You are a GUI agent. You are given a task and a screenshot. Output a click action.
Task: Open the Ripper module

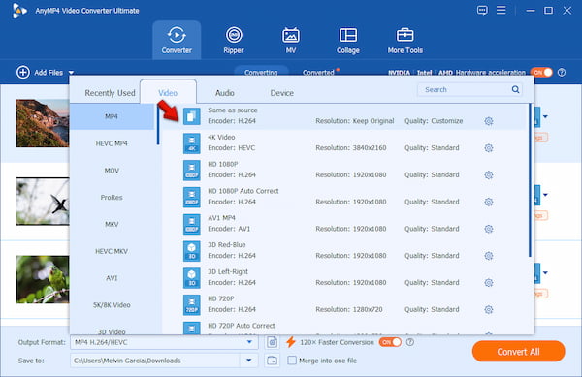click(x=234, y=40)
